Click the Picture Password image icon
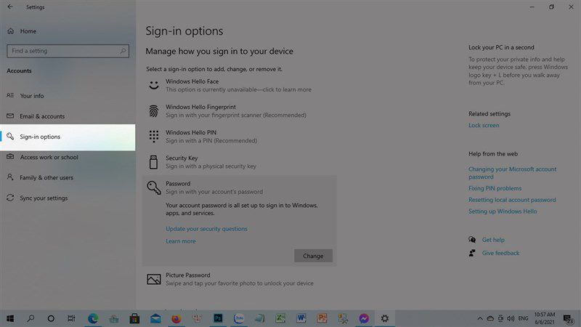This screenshot has width=581, height=327. coord(154,279)
